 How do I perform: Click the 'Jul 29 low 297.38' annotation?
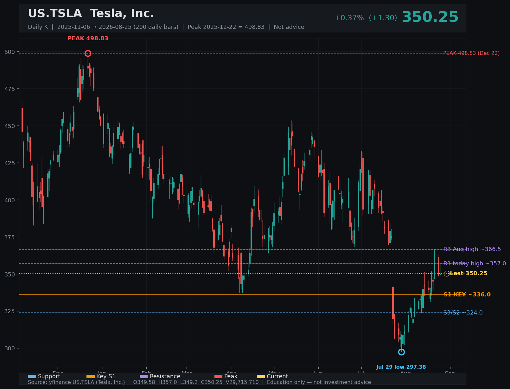tap(401, 367)
